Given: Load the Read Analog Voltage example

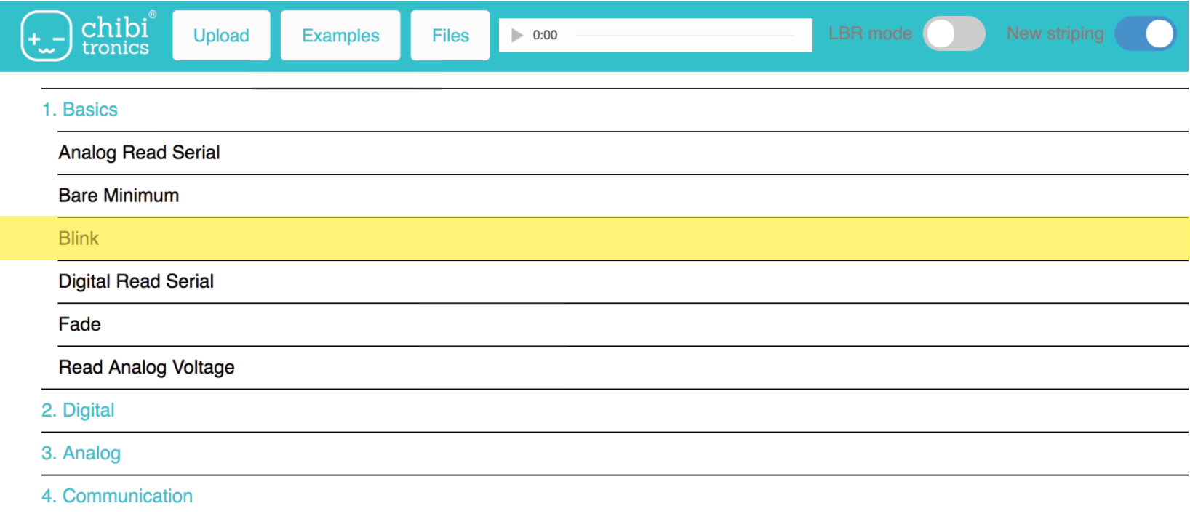Looking at the screenshot, I should pos(146,368).
